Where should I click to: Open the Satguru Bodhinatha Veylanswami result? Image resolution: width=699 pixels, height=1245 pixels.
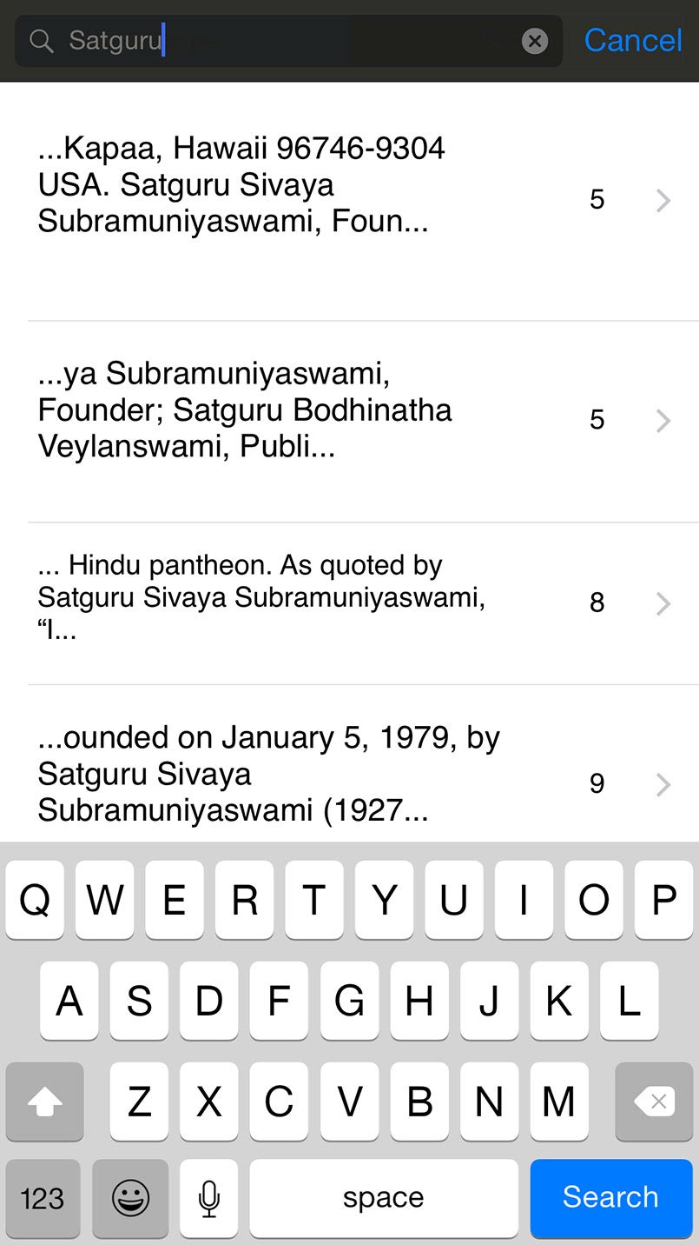tap(260, 410)
